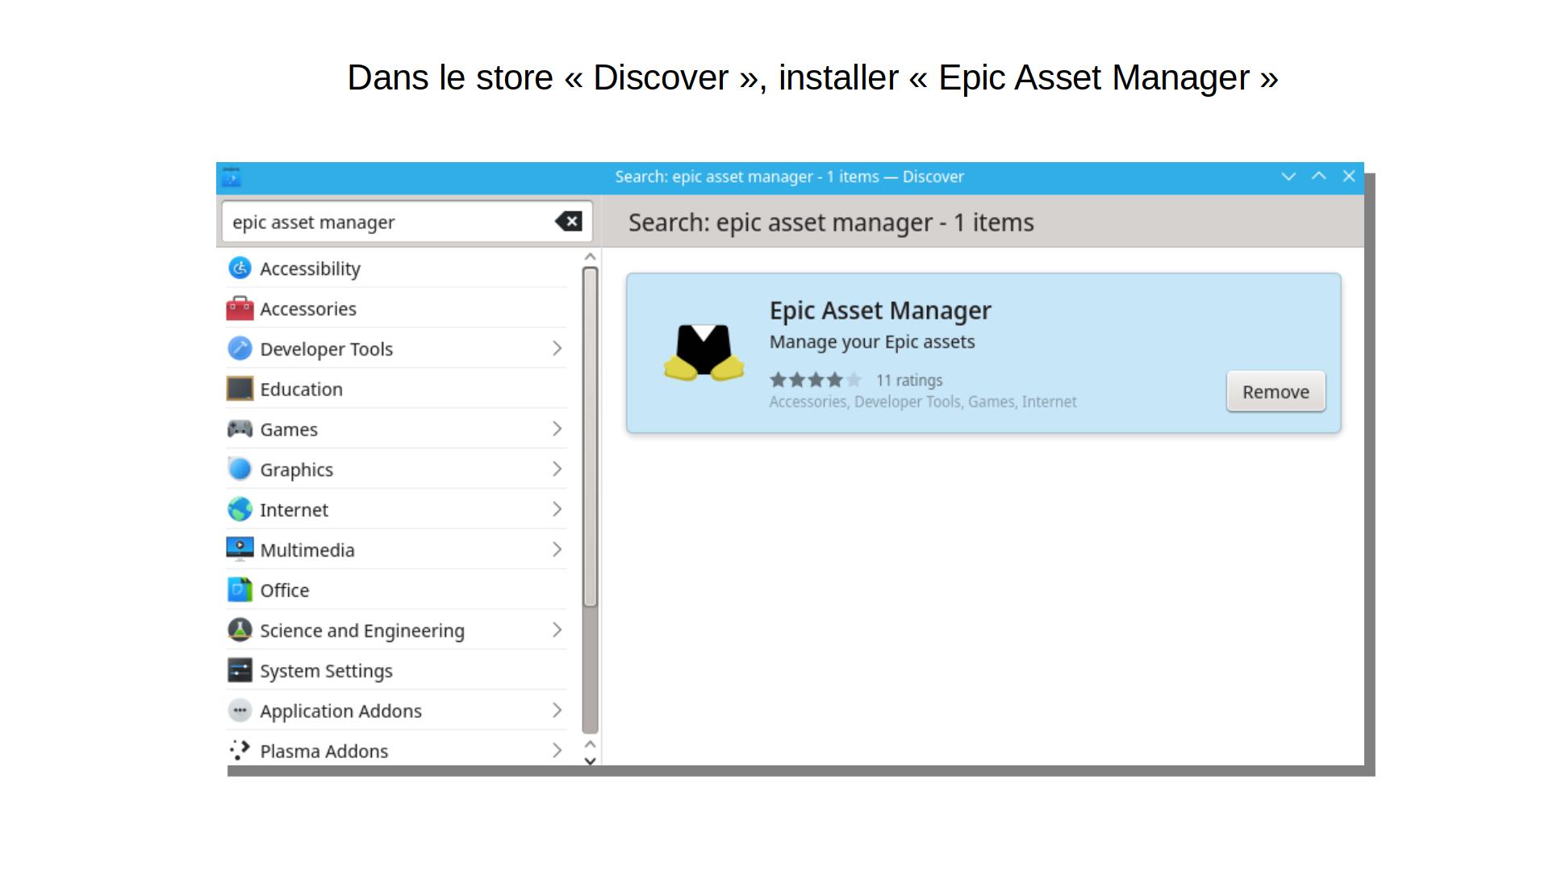Select System Settings in sidebar
Viewport: 1549px width, 871px height.
click(326, 671)
